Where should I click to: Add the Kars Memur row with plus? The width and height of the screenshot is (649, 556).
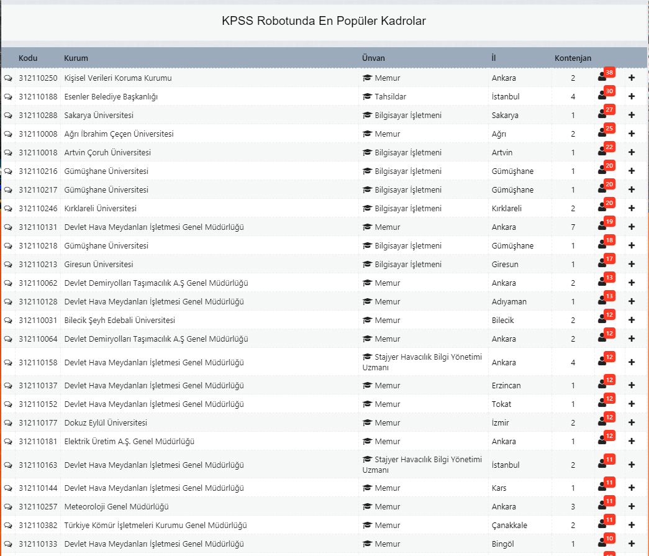[632, 488]
